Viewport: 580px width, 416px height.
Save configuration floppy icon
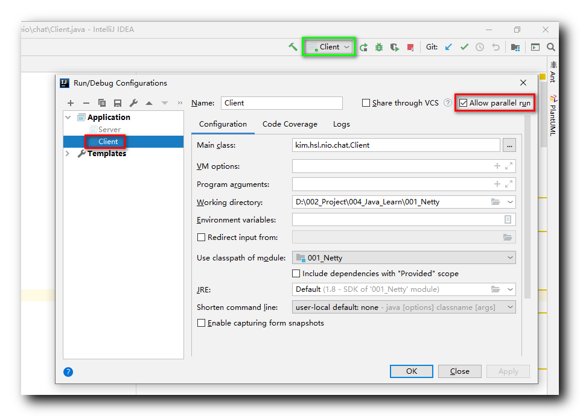click(x=118, y=103)
